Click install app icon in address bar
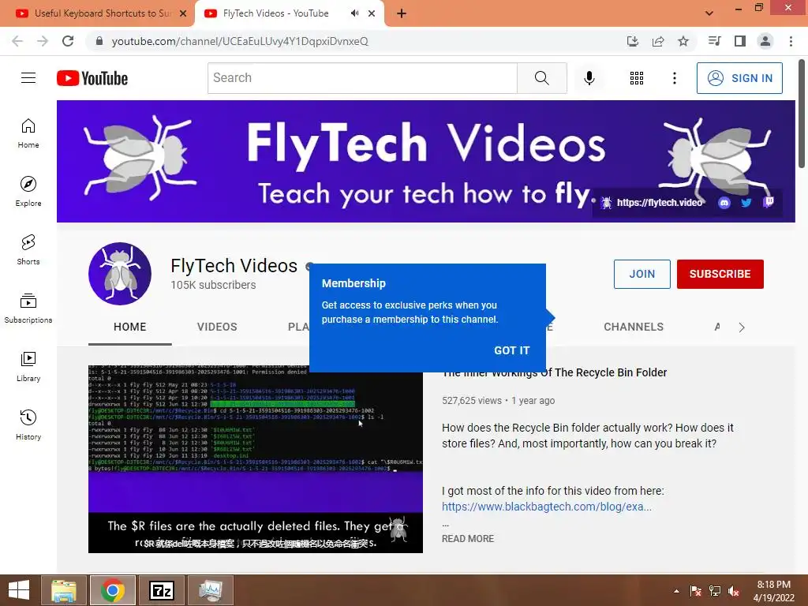808x606 pixels. (633, 41)
